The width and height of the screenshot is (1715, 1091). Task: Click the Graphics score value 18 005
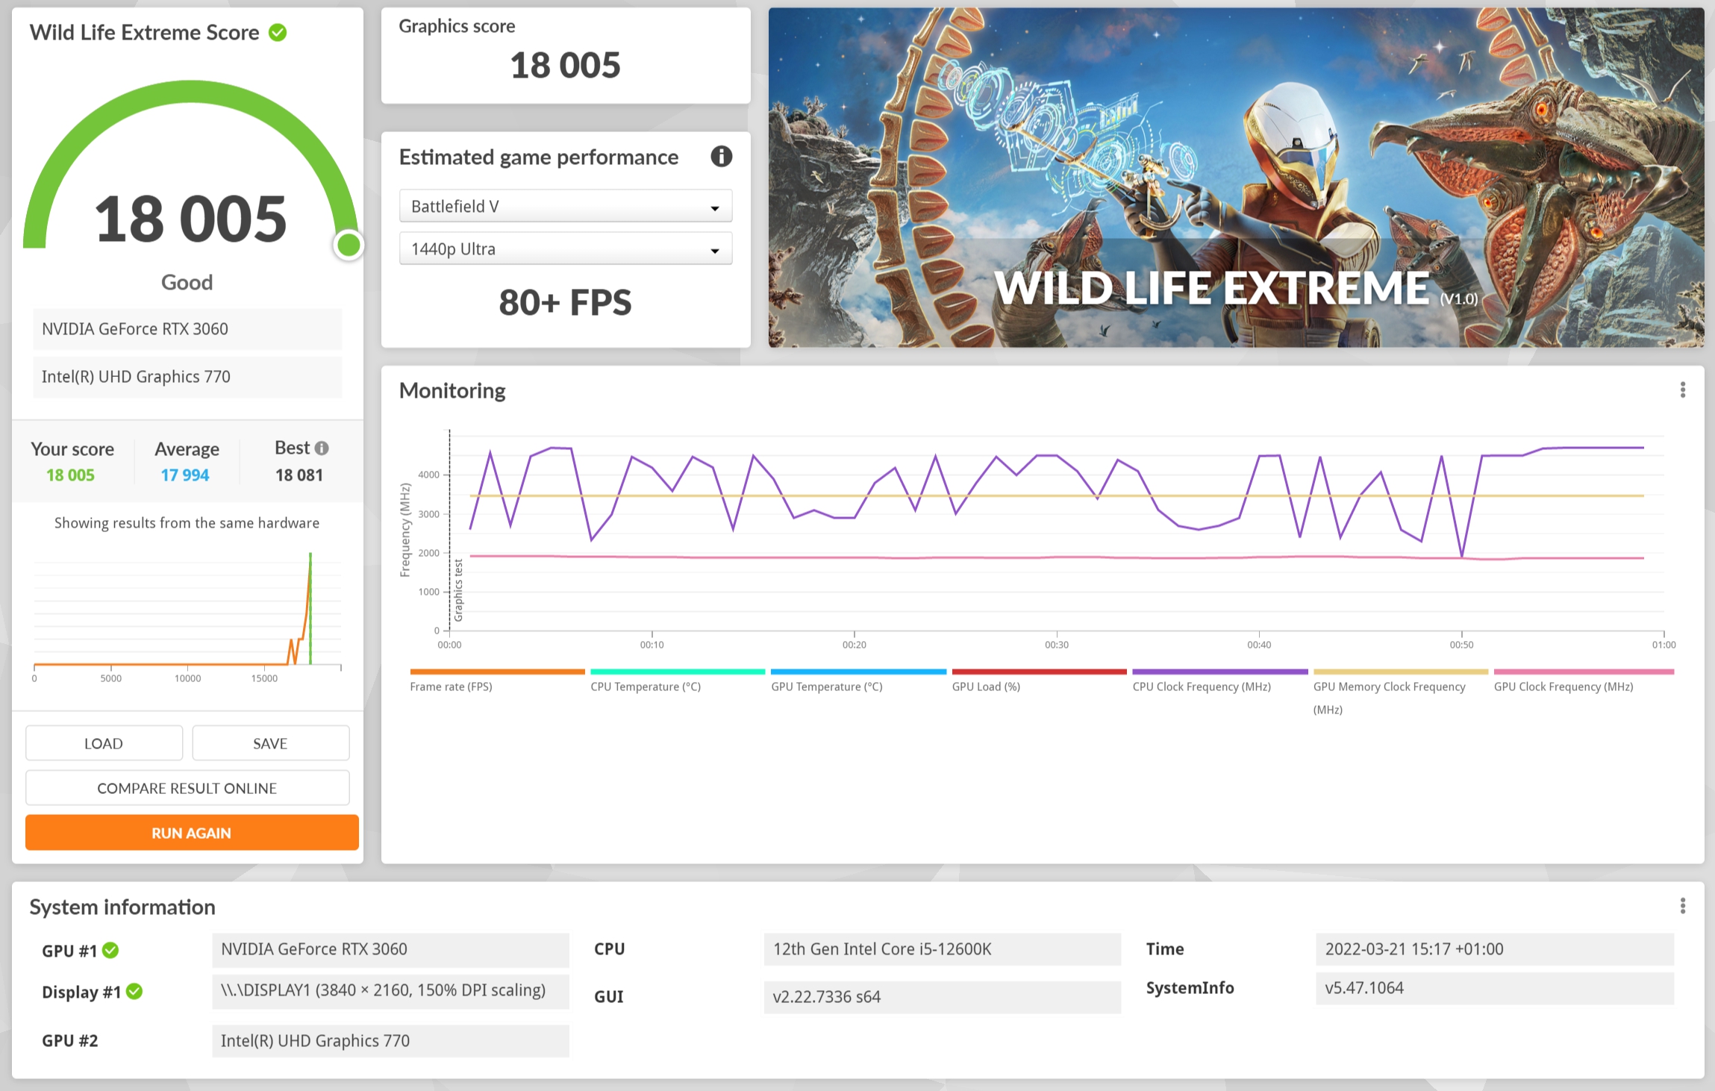coord(565,66)
